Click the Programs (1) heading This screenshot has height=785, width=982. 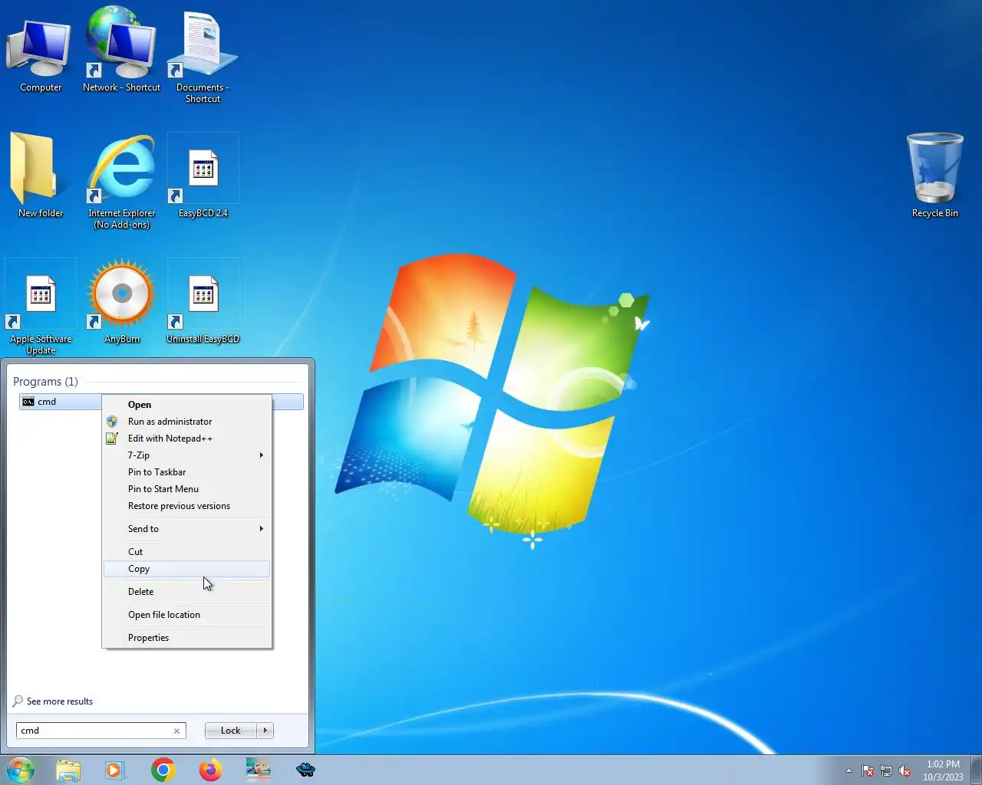(x=45, y=382)
